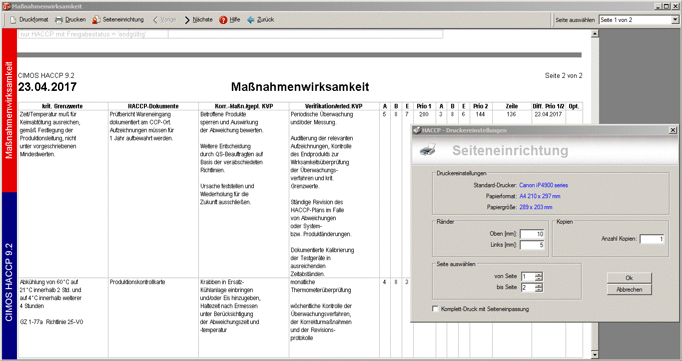The width and height of the screenshot is (682, 361).
Task: Click the 'GZ 1-77a Richtlinie 25-VO' text
Action: click(52, 322)
